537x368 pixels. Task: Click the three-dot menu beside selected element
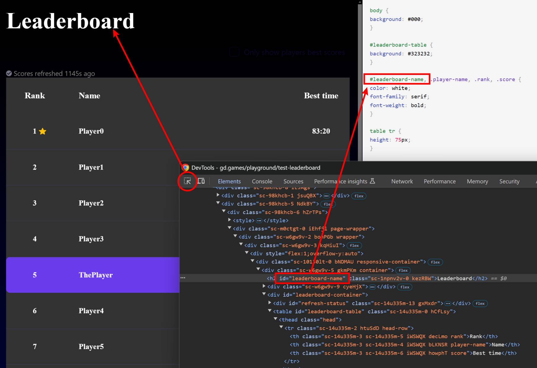pyautogui.click(x=183, y=278)
